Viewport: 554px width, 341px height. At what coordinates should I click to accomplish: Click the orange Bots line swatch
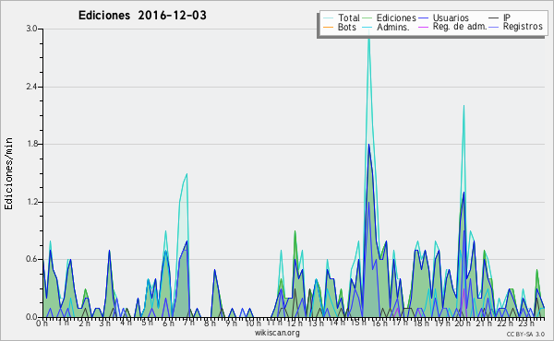(328, 27)
